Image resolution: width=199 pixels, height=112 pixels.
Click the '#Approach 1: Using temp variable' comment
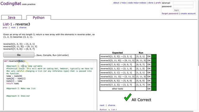pyautogui.click(x=24, y=66)
